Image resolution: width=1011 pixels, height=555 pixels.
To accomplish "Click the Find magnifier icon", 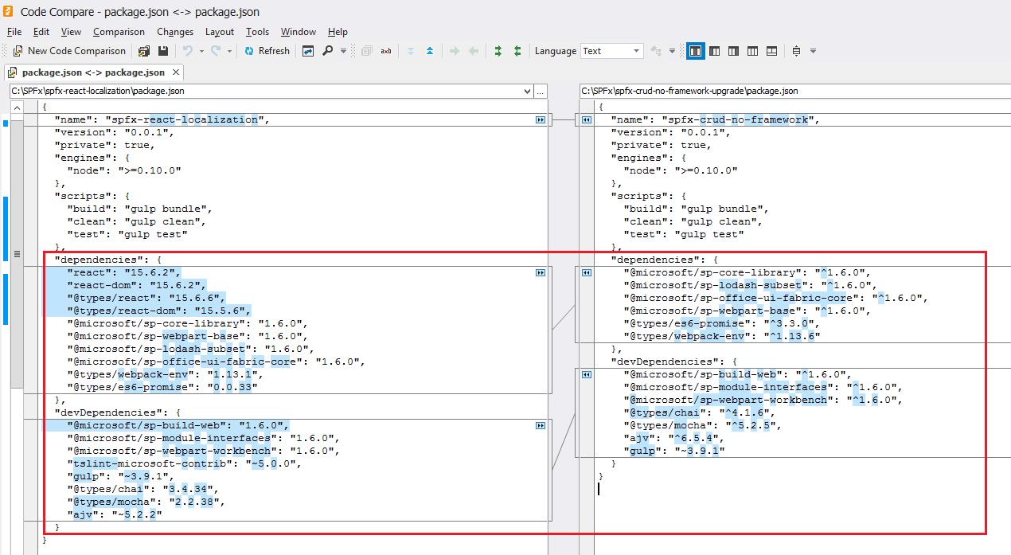I will tap(327, 51).
